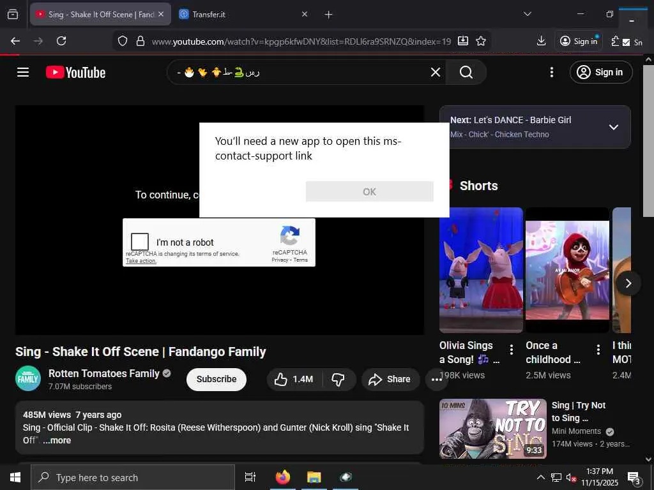Click Windows taskbar search box
This screenshot has height=490, width=654.
click(x=133, y=477)
